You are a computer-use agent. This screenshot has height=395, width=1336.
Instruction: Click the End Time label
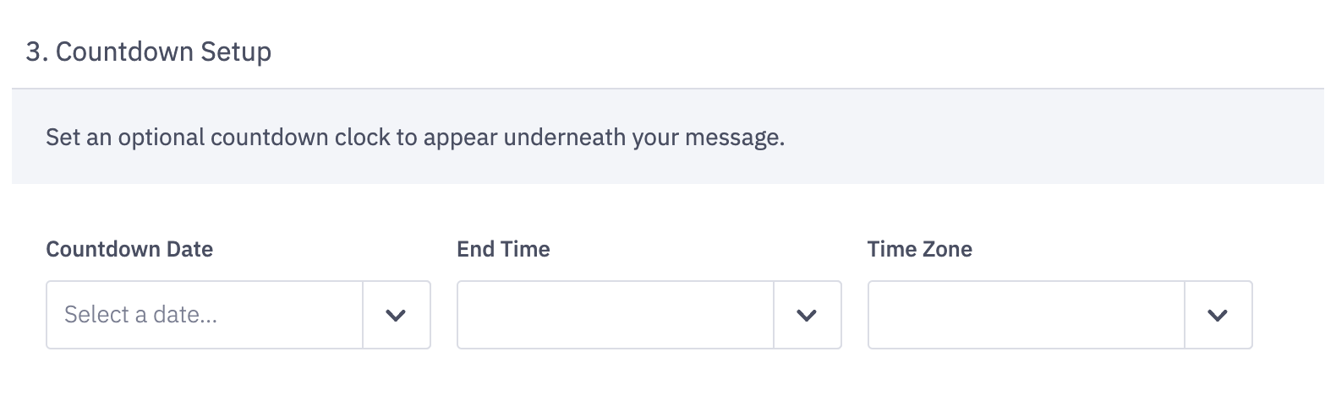pos(503,249)
